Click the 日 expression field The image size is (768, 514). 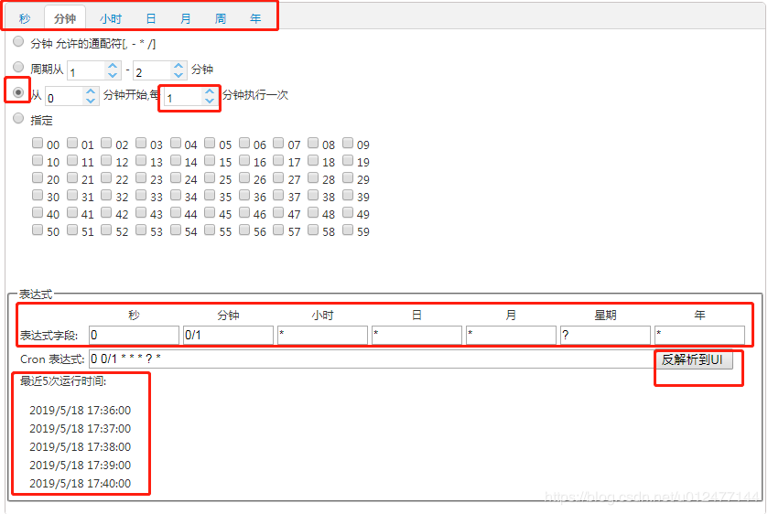(416, 336)
